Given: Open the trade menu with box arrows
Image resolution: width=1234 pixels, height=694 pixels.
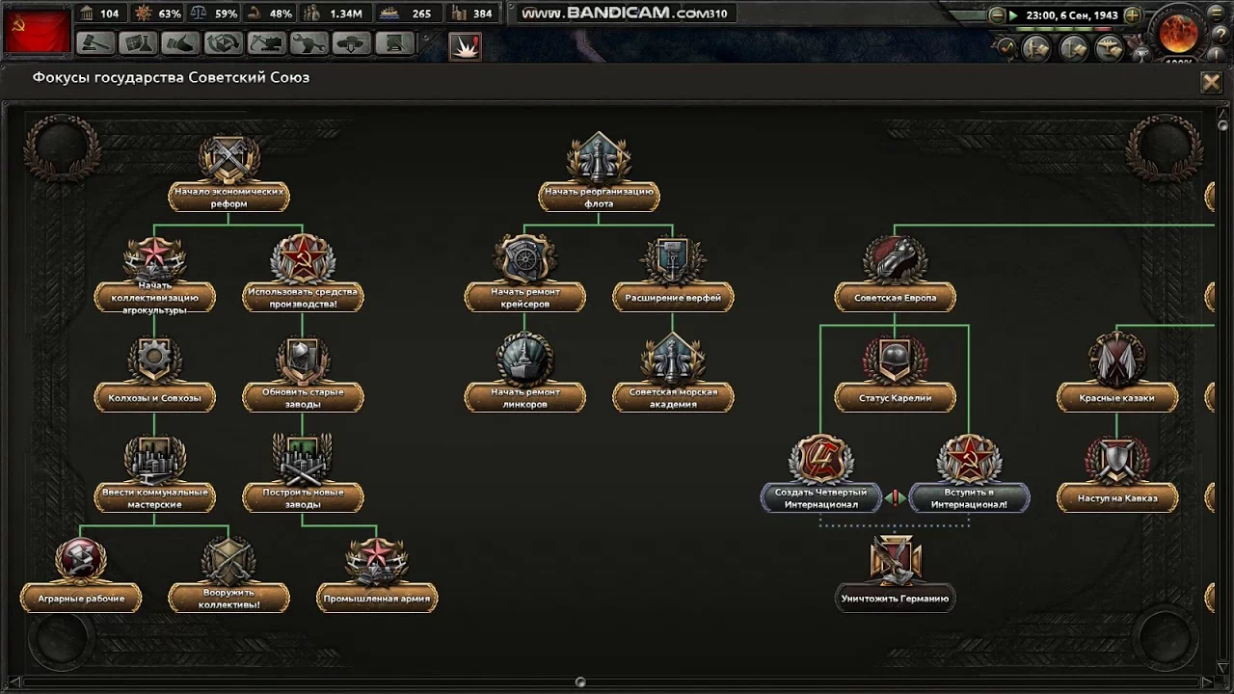Looking at the screenshot, I should click(224, 43).
